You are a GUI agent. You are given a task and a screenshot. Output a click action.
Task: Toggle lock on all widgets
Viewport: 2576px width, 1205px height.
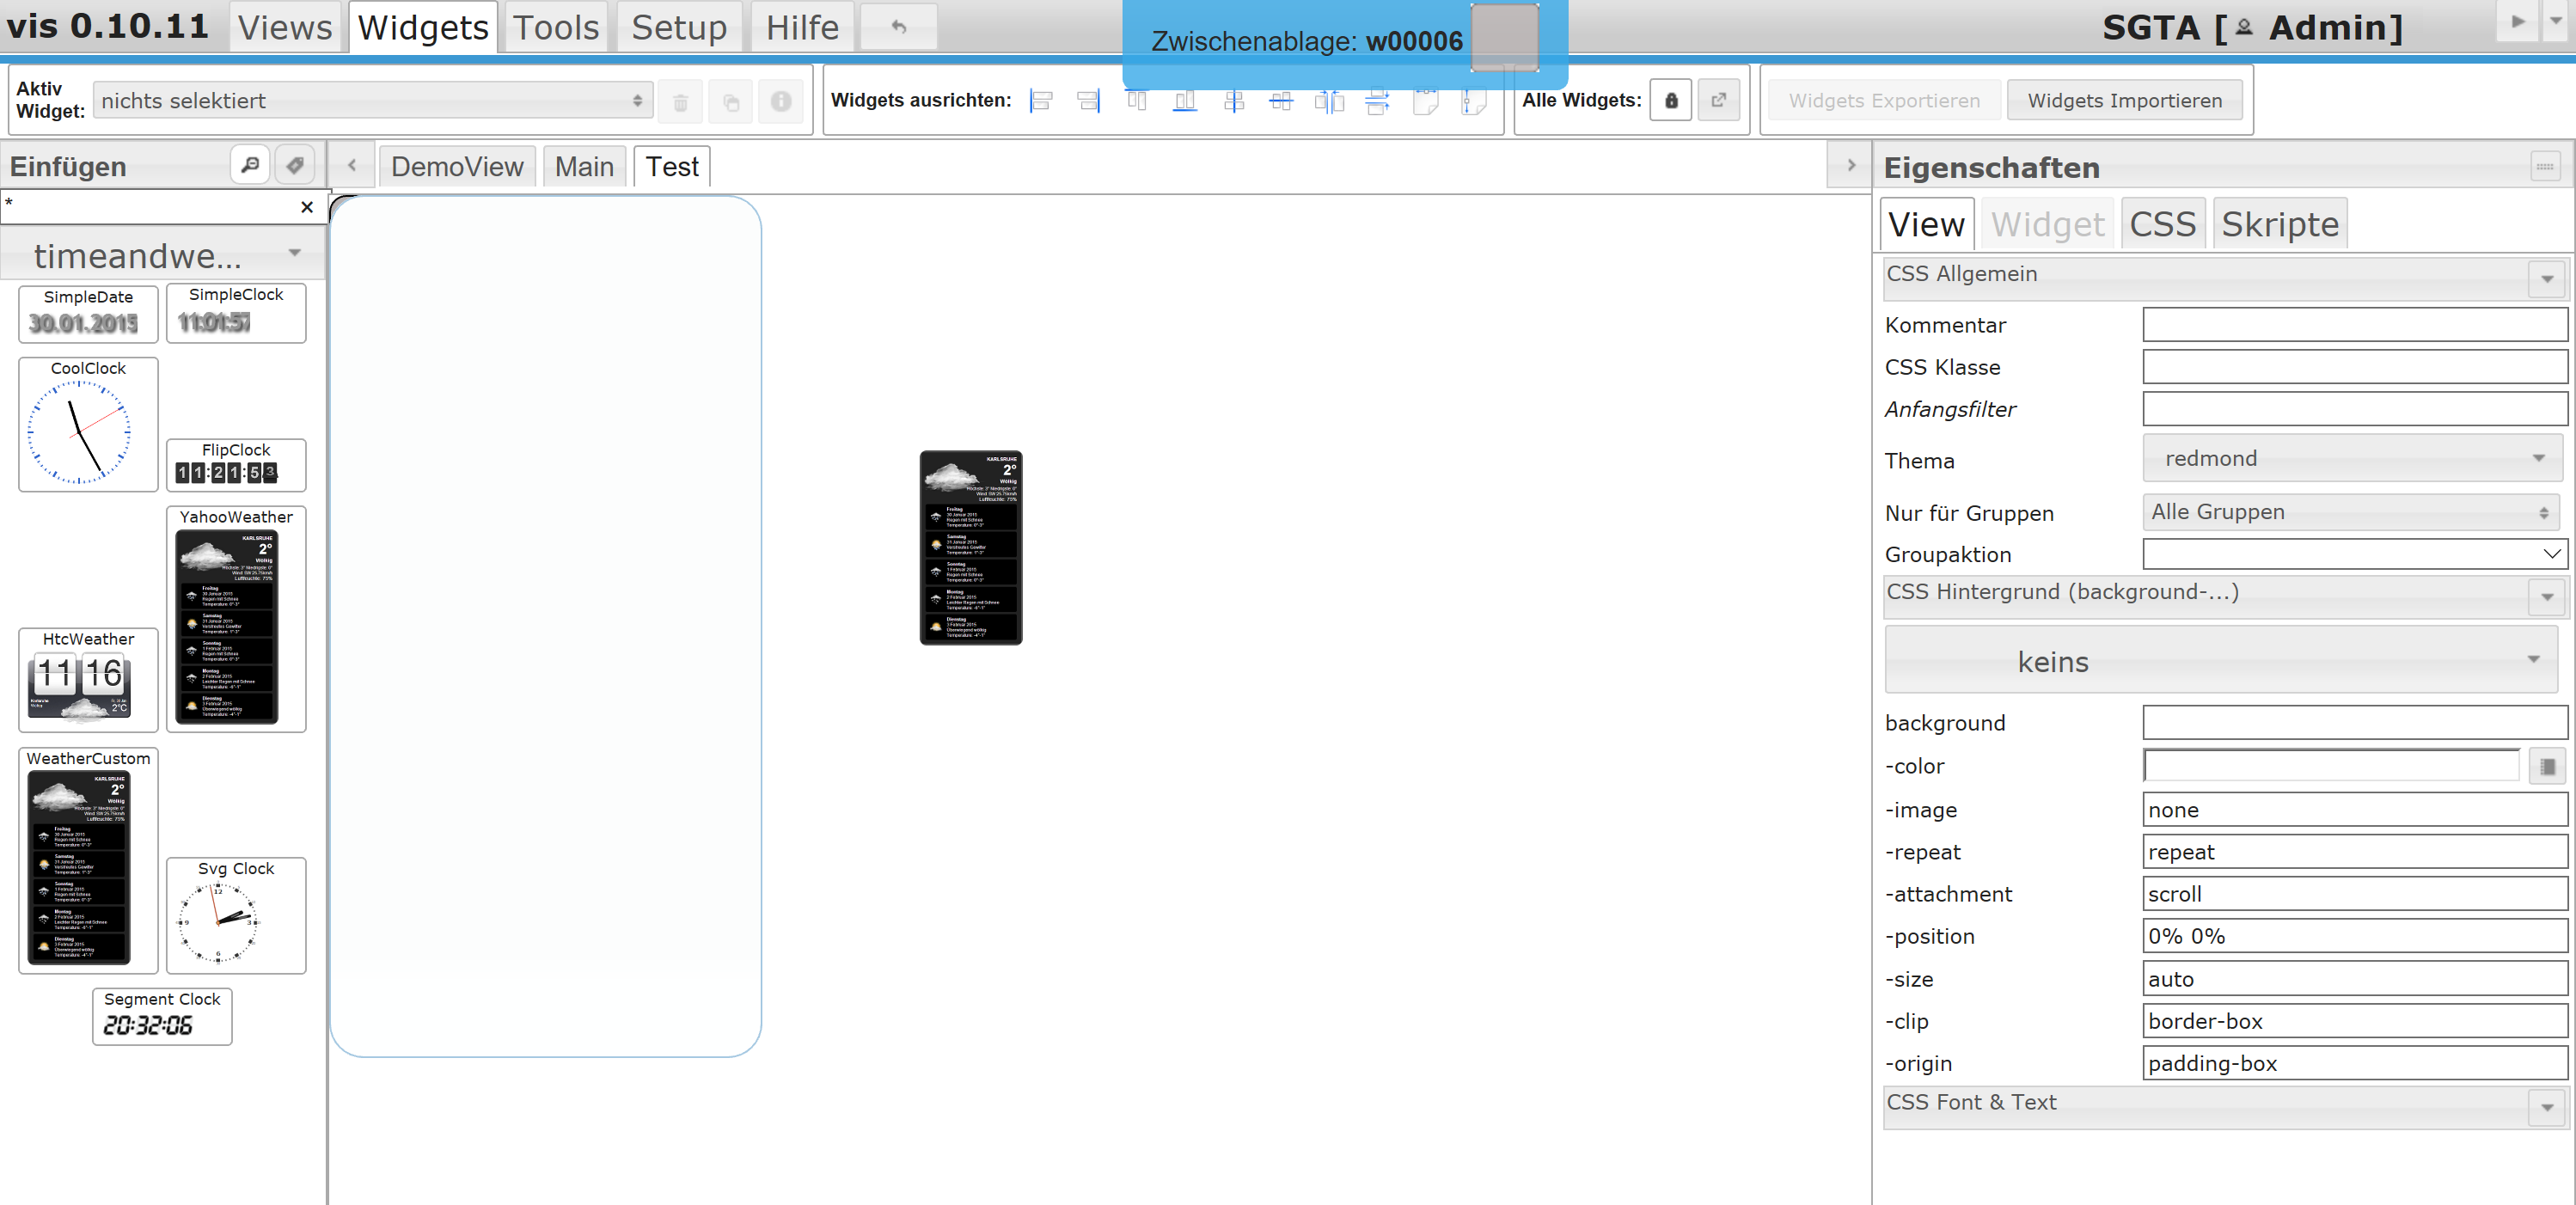(x=1670, y=101)
